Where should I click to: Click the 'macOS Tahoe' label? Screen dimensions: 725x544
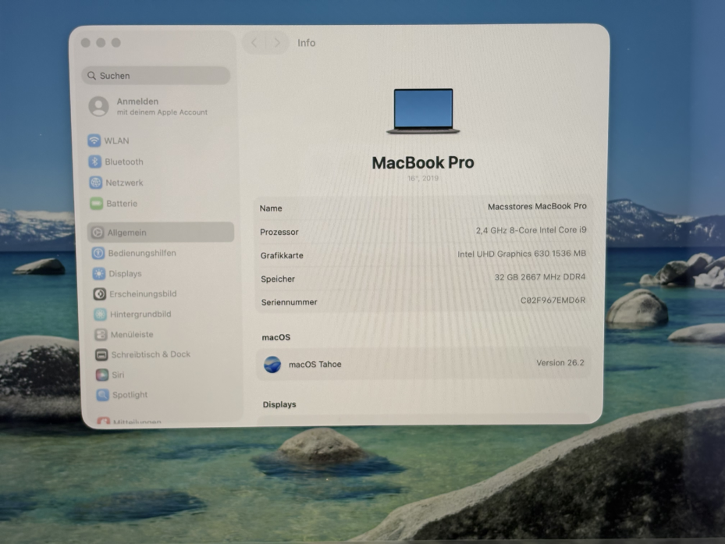[x=315, y=364]
